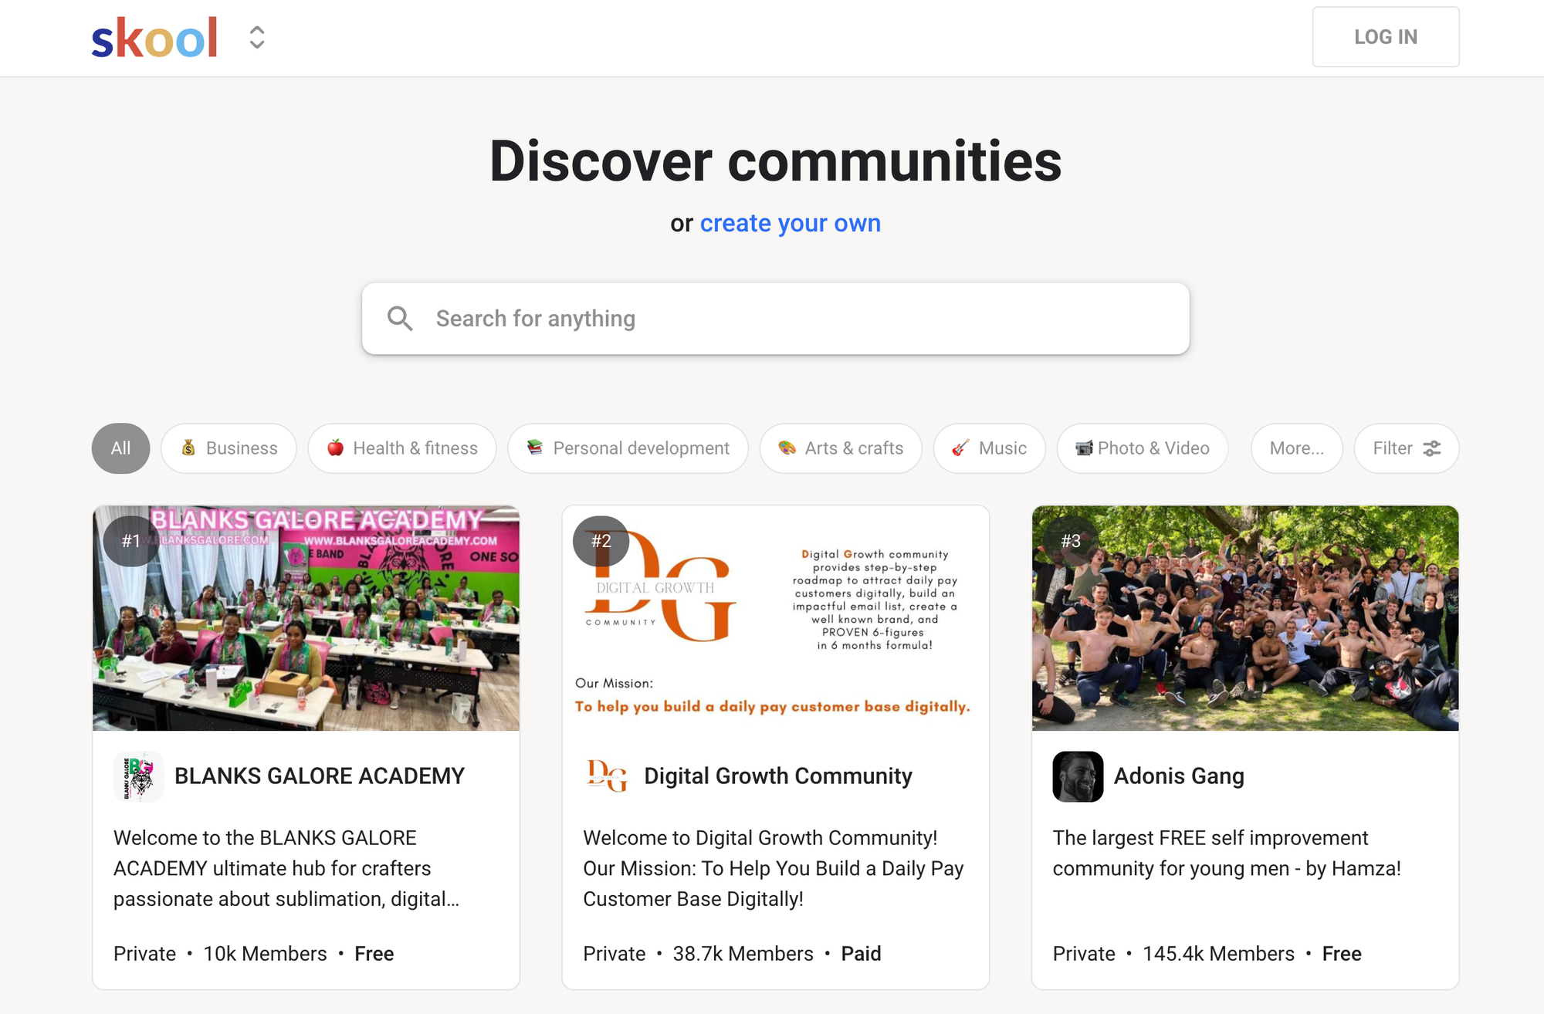The height and width of the screenshot is (1014, 1544).
Task: Click the #1 rank badge
Action: tap(131, 541)
